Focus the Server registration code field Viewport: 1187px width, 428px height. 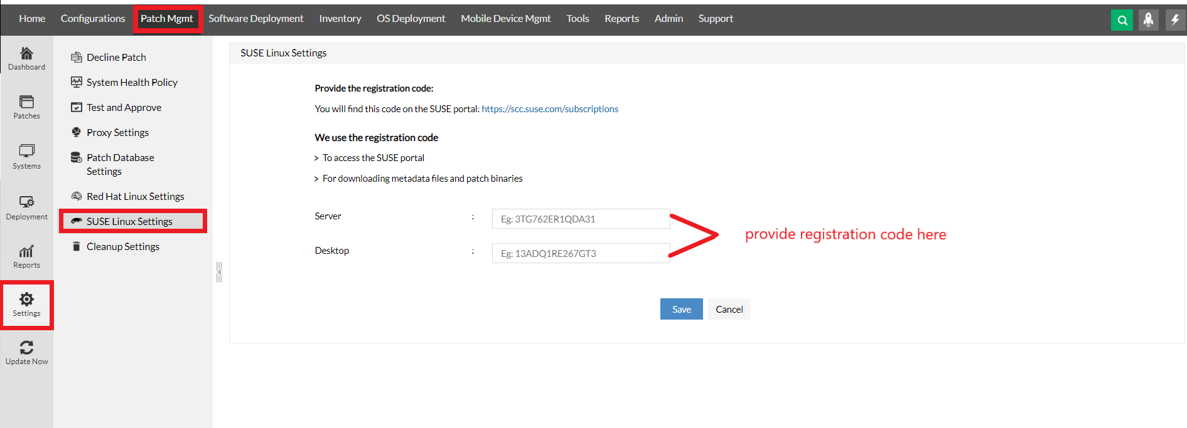click(x=581, y=219)
